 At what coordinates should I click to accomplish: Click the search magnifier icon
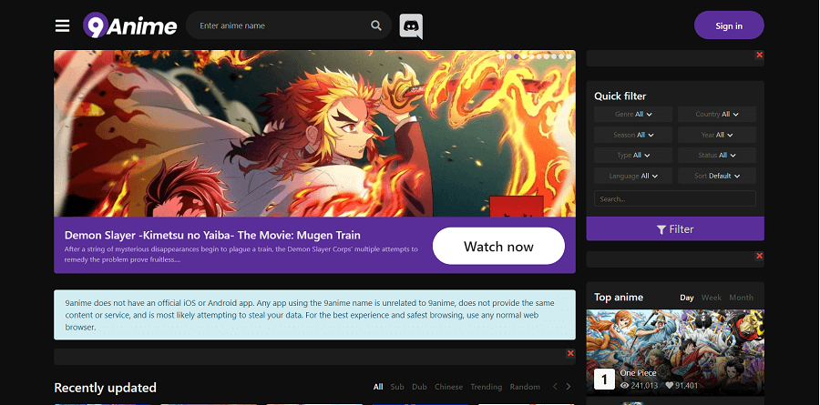coord(376,25)
